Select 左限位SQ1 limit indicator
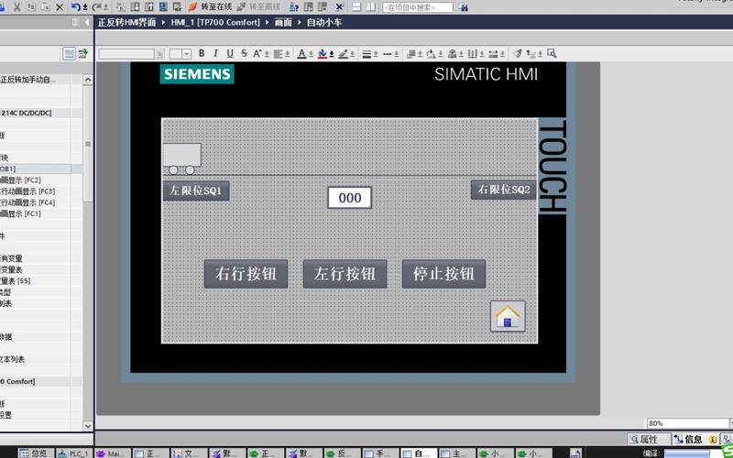The width and height of the screenshot is (733, 458). click(x=195, y=191)
